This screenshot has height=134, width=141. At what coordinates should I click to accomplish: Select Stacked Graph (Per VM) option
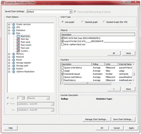coord(104,22)
